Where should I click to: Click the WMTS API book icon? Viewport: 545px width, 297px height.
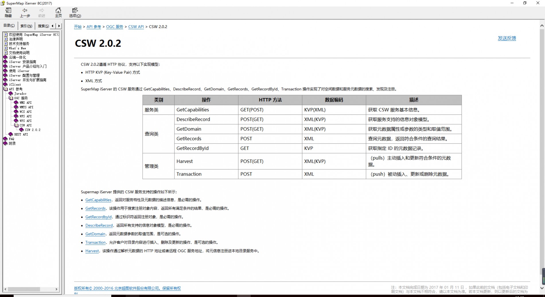pyautogui.click(x=16, y=107)
